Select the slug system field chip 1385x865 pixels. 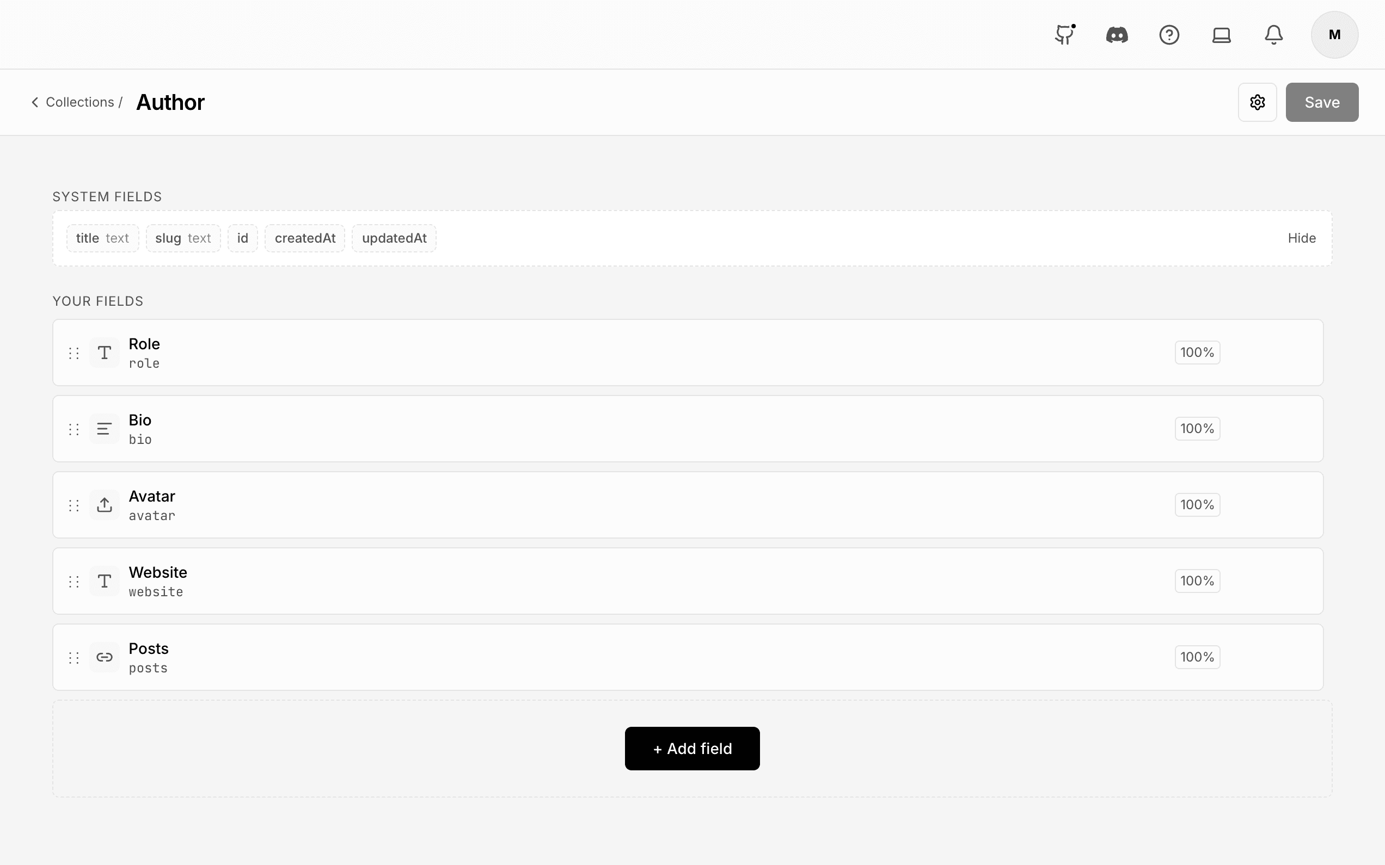tap(183, 238)
